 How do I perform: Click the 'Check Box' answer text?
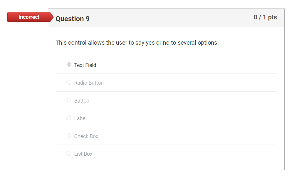86,136
